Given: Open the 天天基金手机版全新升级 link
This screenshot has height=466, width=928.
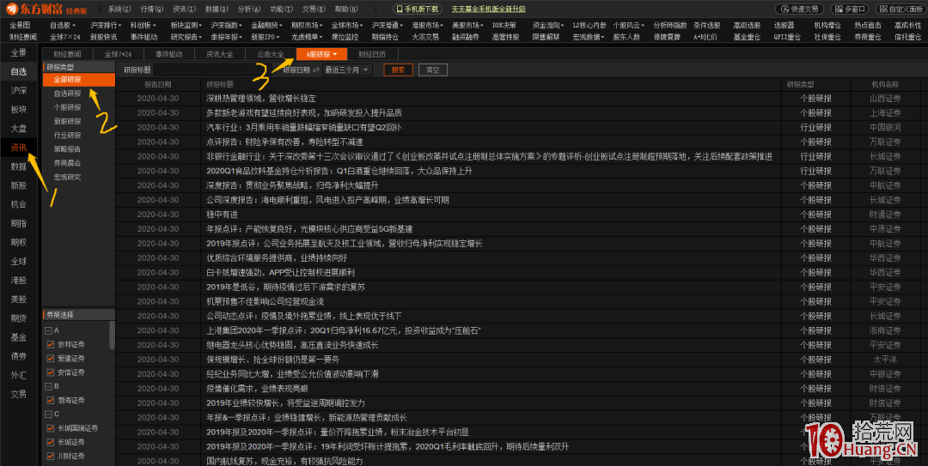Looking at the screenshot, I should (488, 9).
